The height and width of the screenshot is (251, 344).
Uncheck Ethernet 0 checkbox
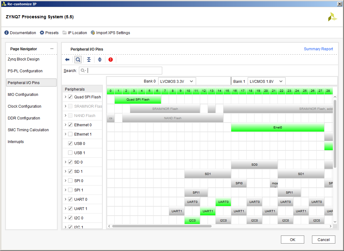pos(70,125)
